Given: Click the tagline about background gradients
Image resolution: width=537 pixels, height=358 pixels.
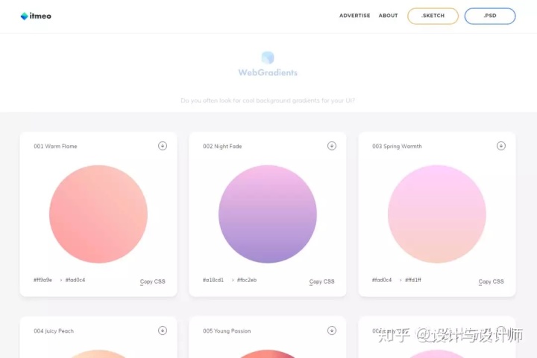Looking at the screenshot, I should 268,100.
